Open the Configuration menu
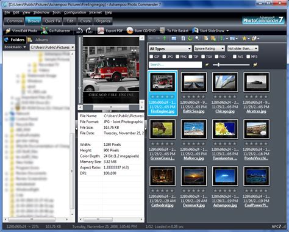Screen dimensions: 289x232 click(75, 12)
